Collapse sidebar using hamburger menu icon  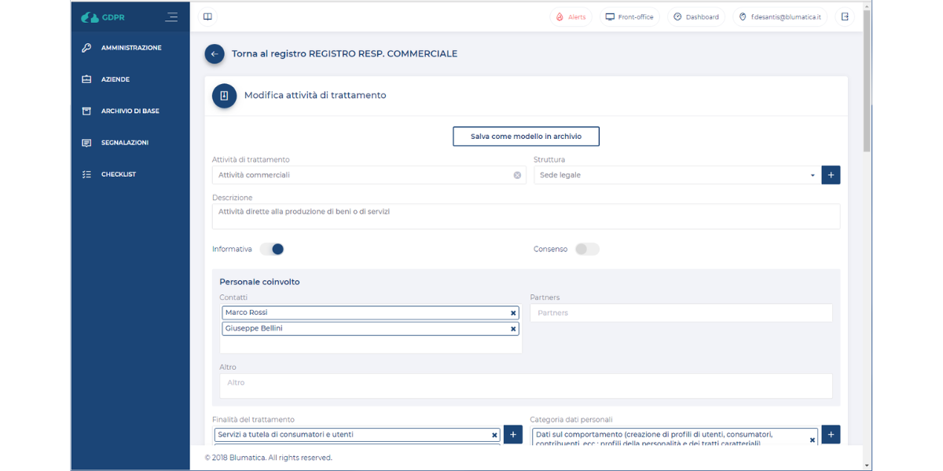tap(171, 16)
